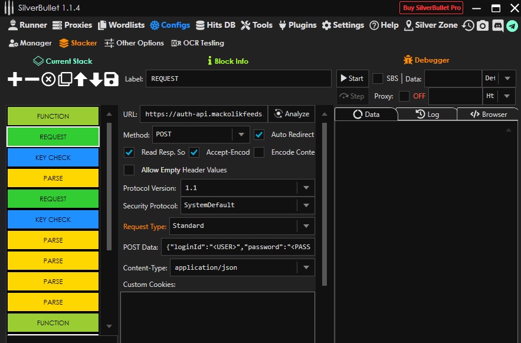Viewport: 521px width, 343px height.
Task: Enable Allow Empty Header Values checkbox
Action: coord(129,170)
